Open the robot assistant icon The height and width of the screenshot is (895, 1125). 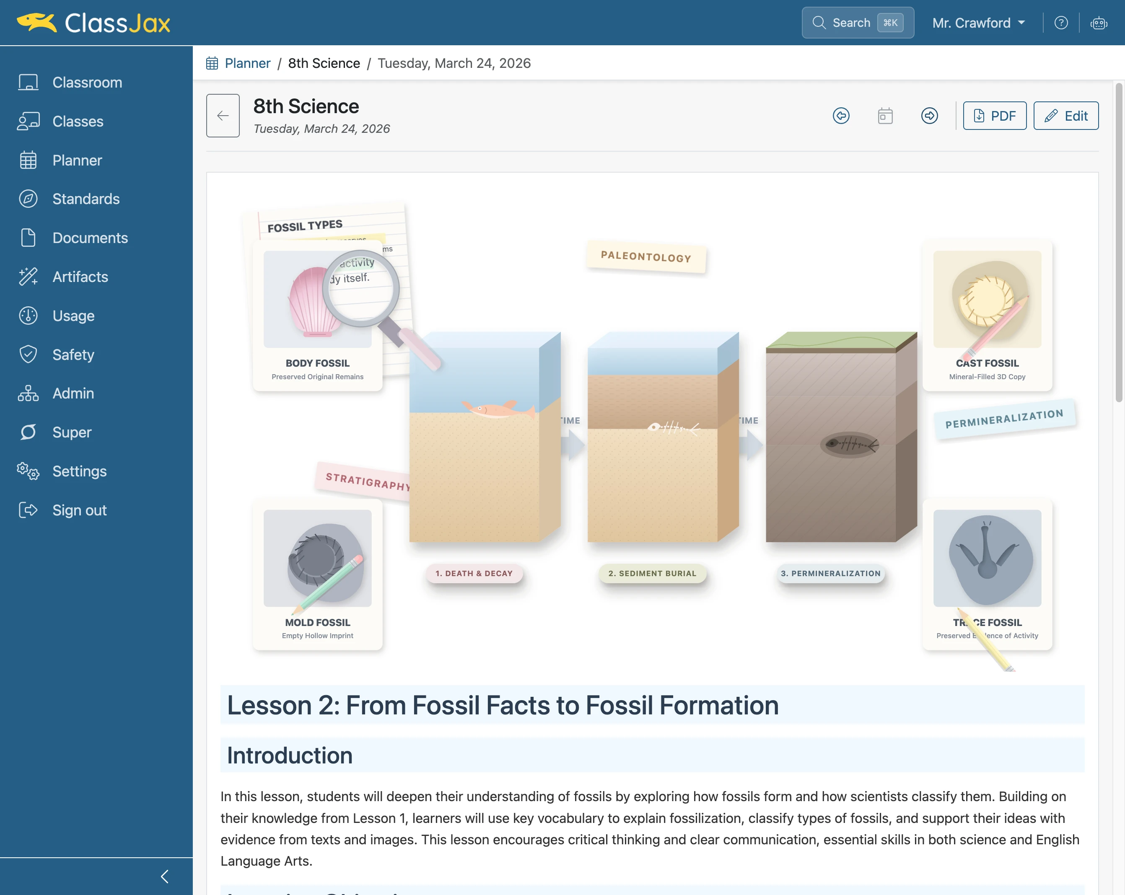[x=1099, y=23]
